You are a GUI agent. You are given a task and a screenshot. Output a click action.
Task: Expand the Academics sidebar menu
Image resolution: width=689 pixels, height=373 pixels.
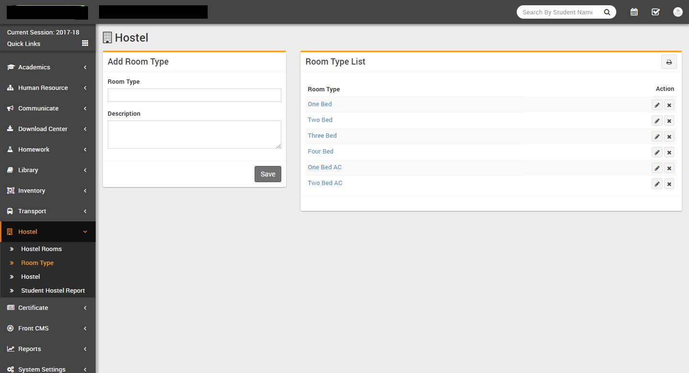(47, 67)
